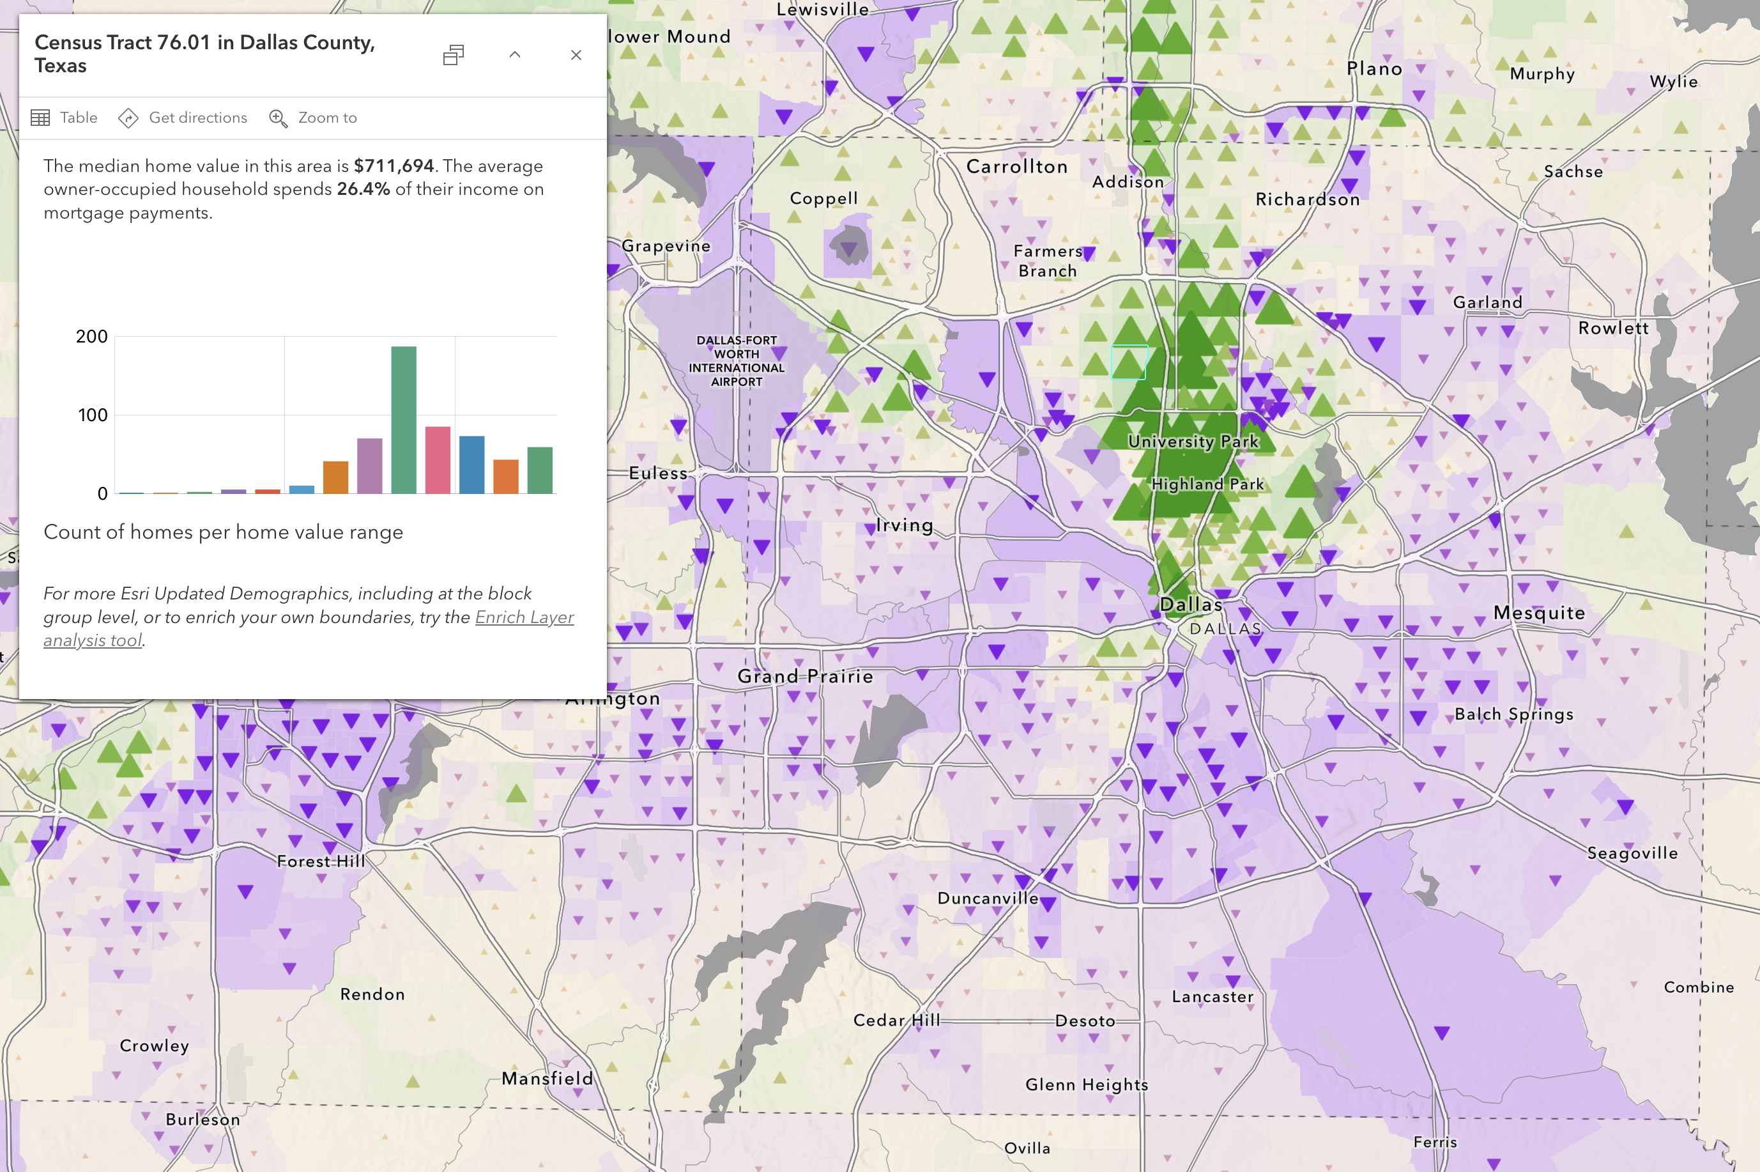
Task: Collapse the popup with chevron
Action: click(515, 54)
